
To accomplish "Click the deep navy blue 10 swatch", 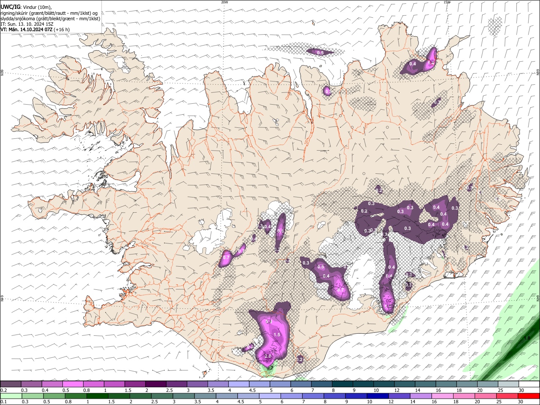I will tap(378, 396).
